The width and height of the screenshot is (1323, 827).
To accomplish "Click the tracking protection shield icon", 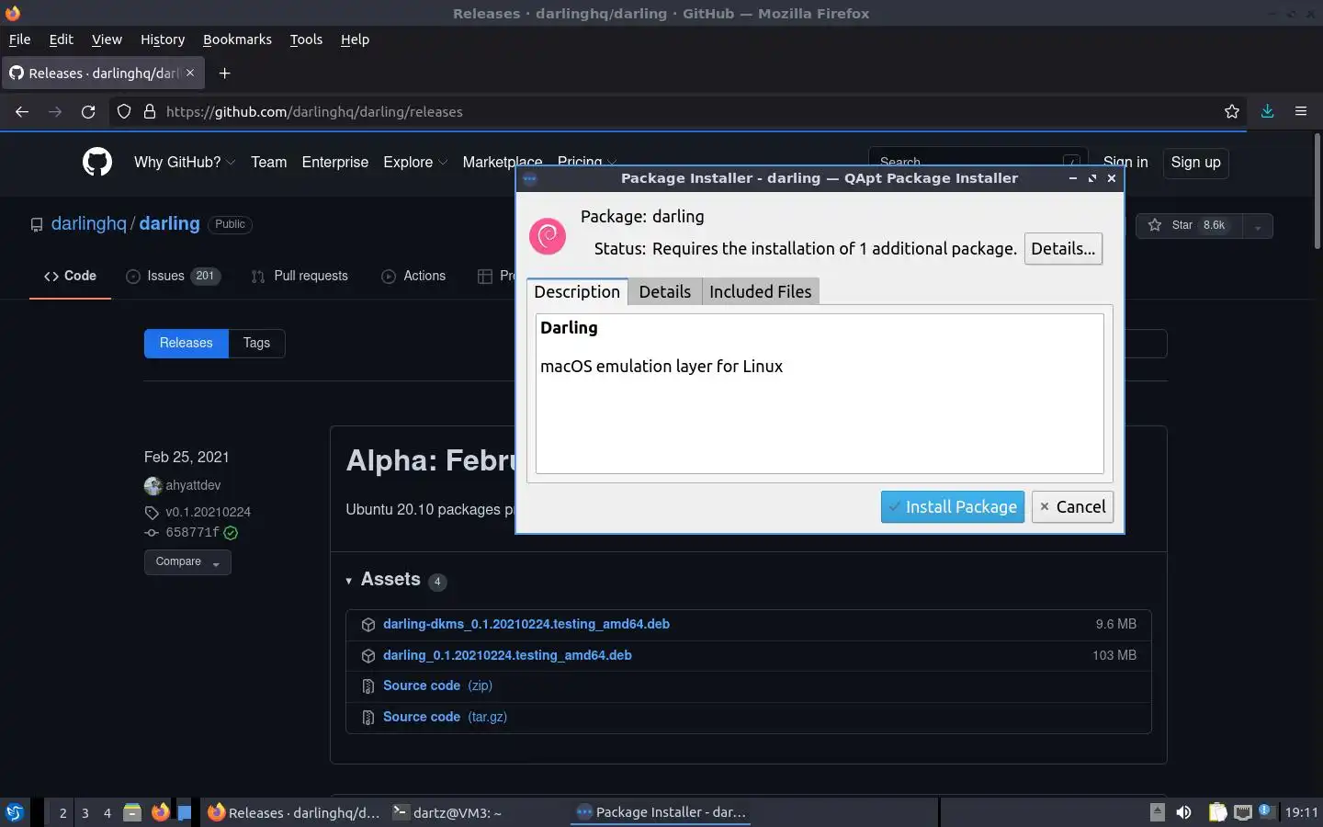I will (x=124, y=111).
